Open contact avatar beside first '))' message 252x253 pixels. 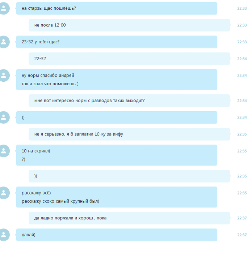click(x=4, y=117)
